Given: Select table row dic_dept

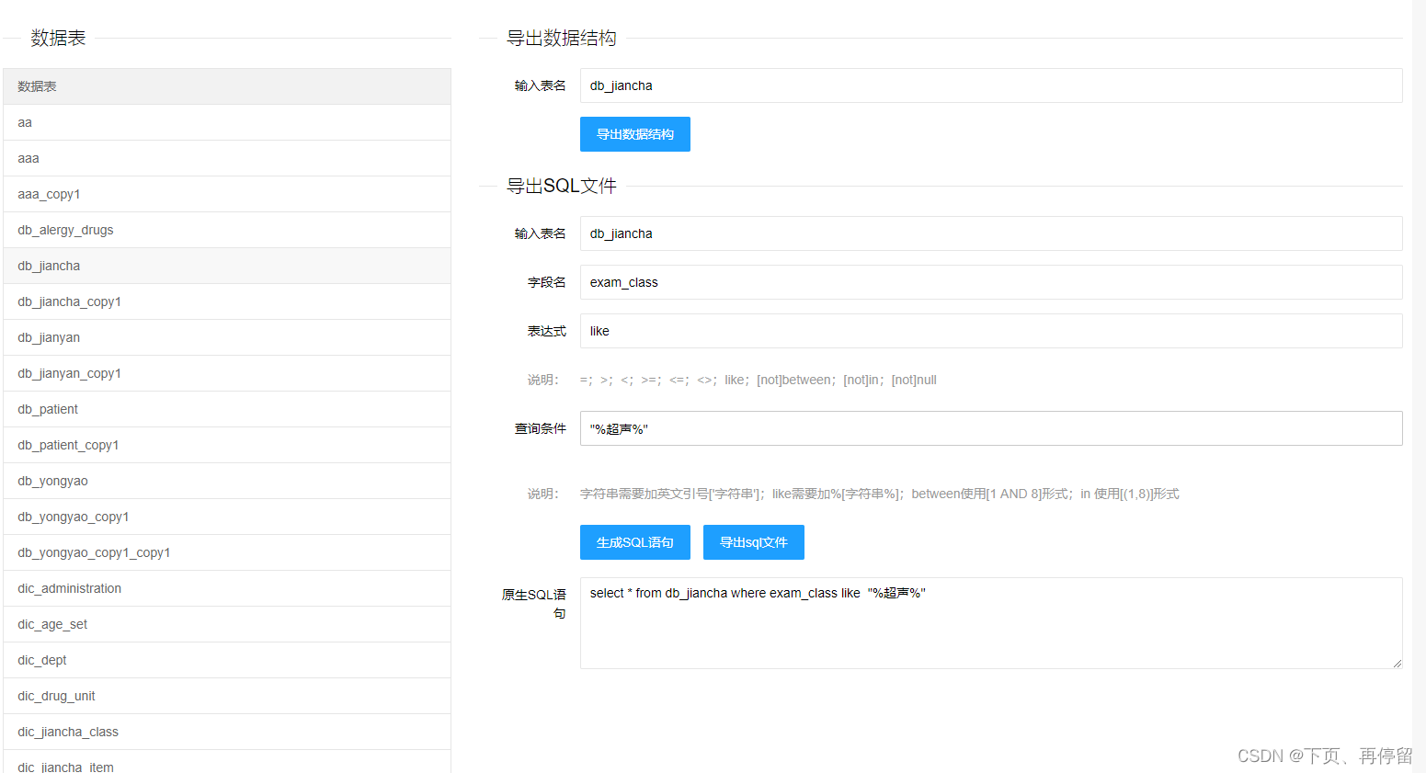Looking at the screenshot, I should [x=227, y=660].
